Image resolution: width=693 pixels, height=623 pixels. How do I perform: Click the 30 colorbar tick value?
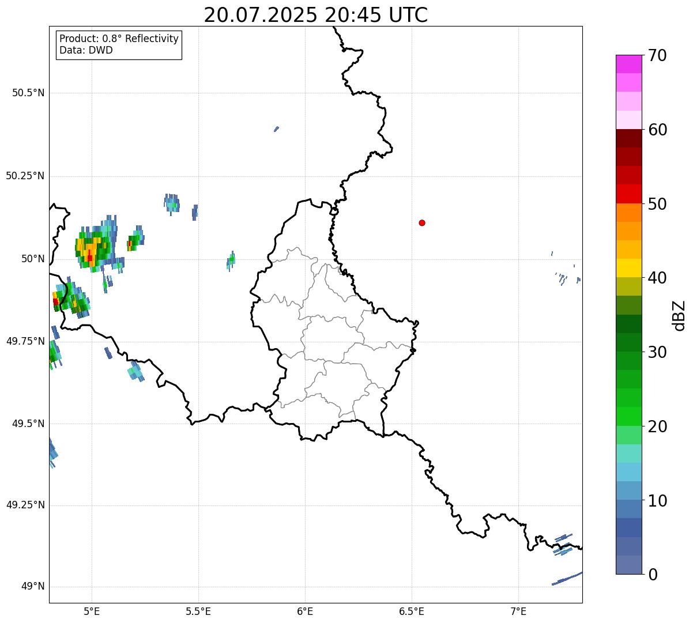coord(657,352)
